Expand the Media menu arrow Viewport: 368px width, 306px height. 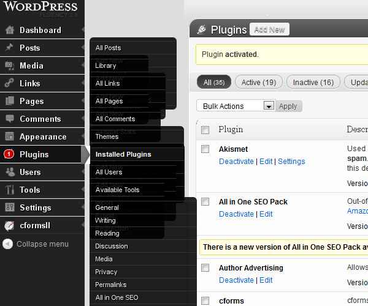click(x=83, y=65)
